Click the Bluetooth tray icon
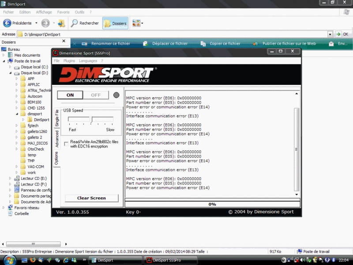The height and width of the screenshot is (265, 353). tap(334, 260)
